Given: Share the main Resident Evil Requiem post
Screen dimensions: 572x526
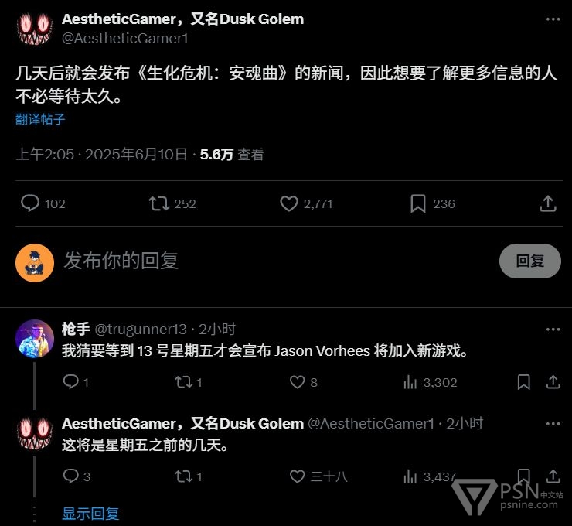Looking at the screenshot, I should [547, 203].
